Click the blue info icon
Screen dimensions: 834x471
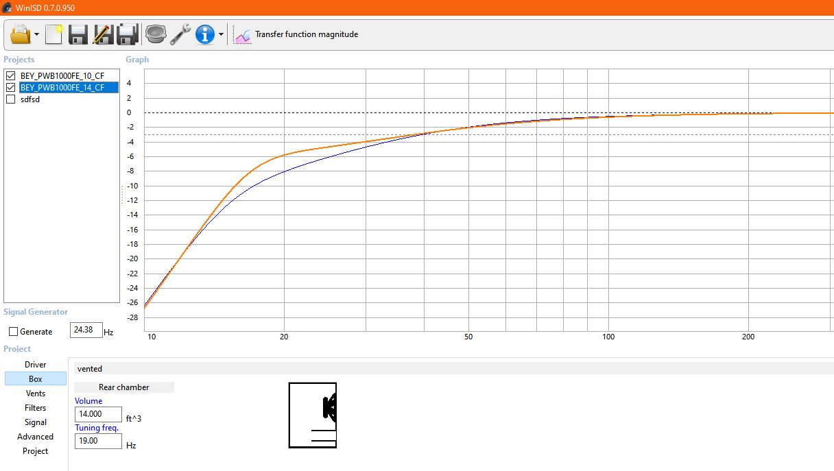point(205,34)
